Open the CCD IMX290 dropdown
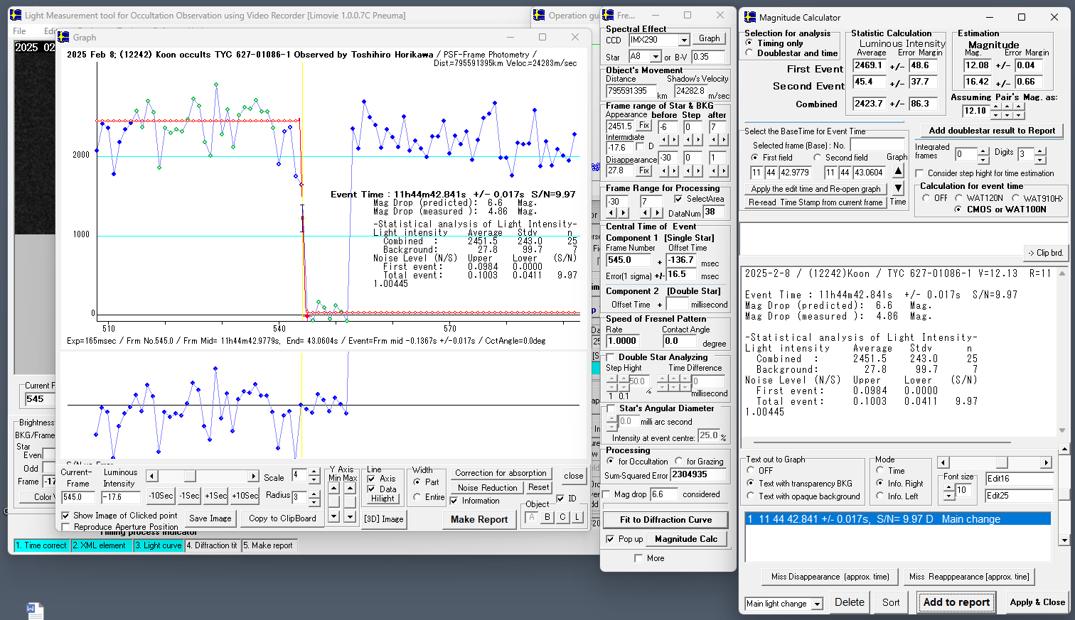The height and width of the screenshot is (620, 1075). [684, 40]
